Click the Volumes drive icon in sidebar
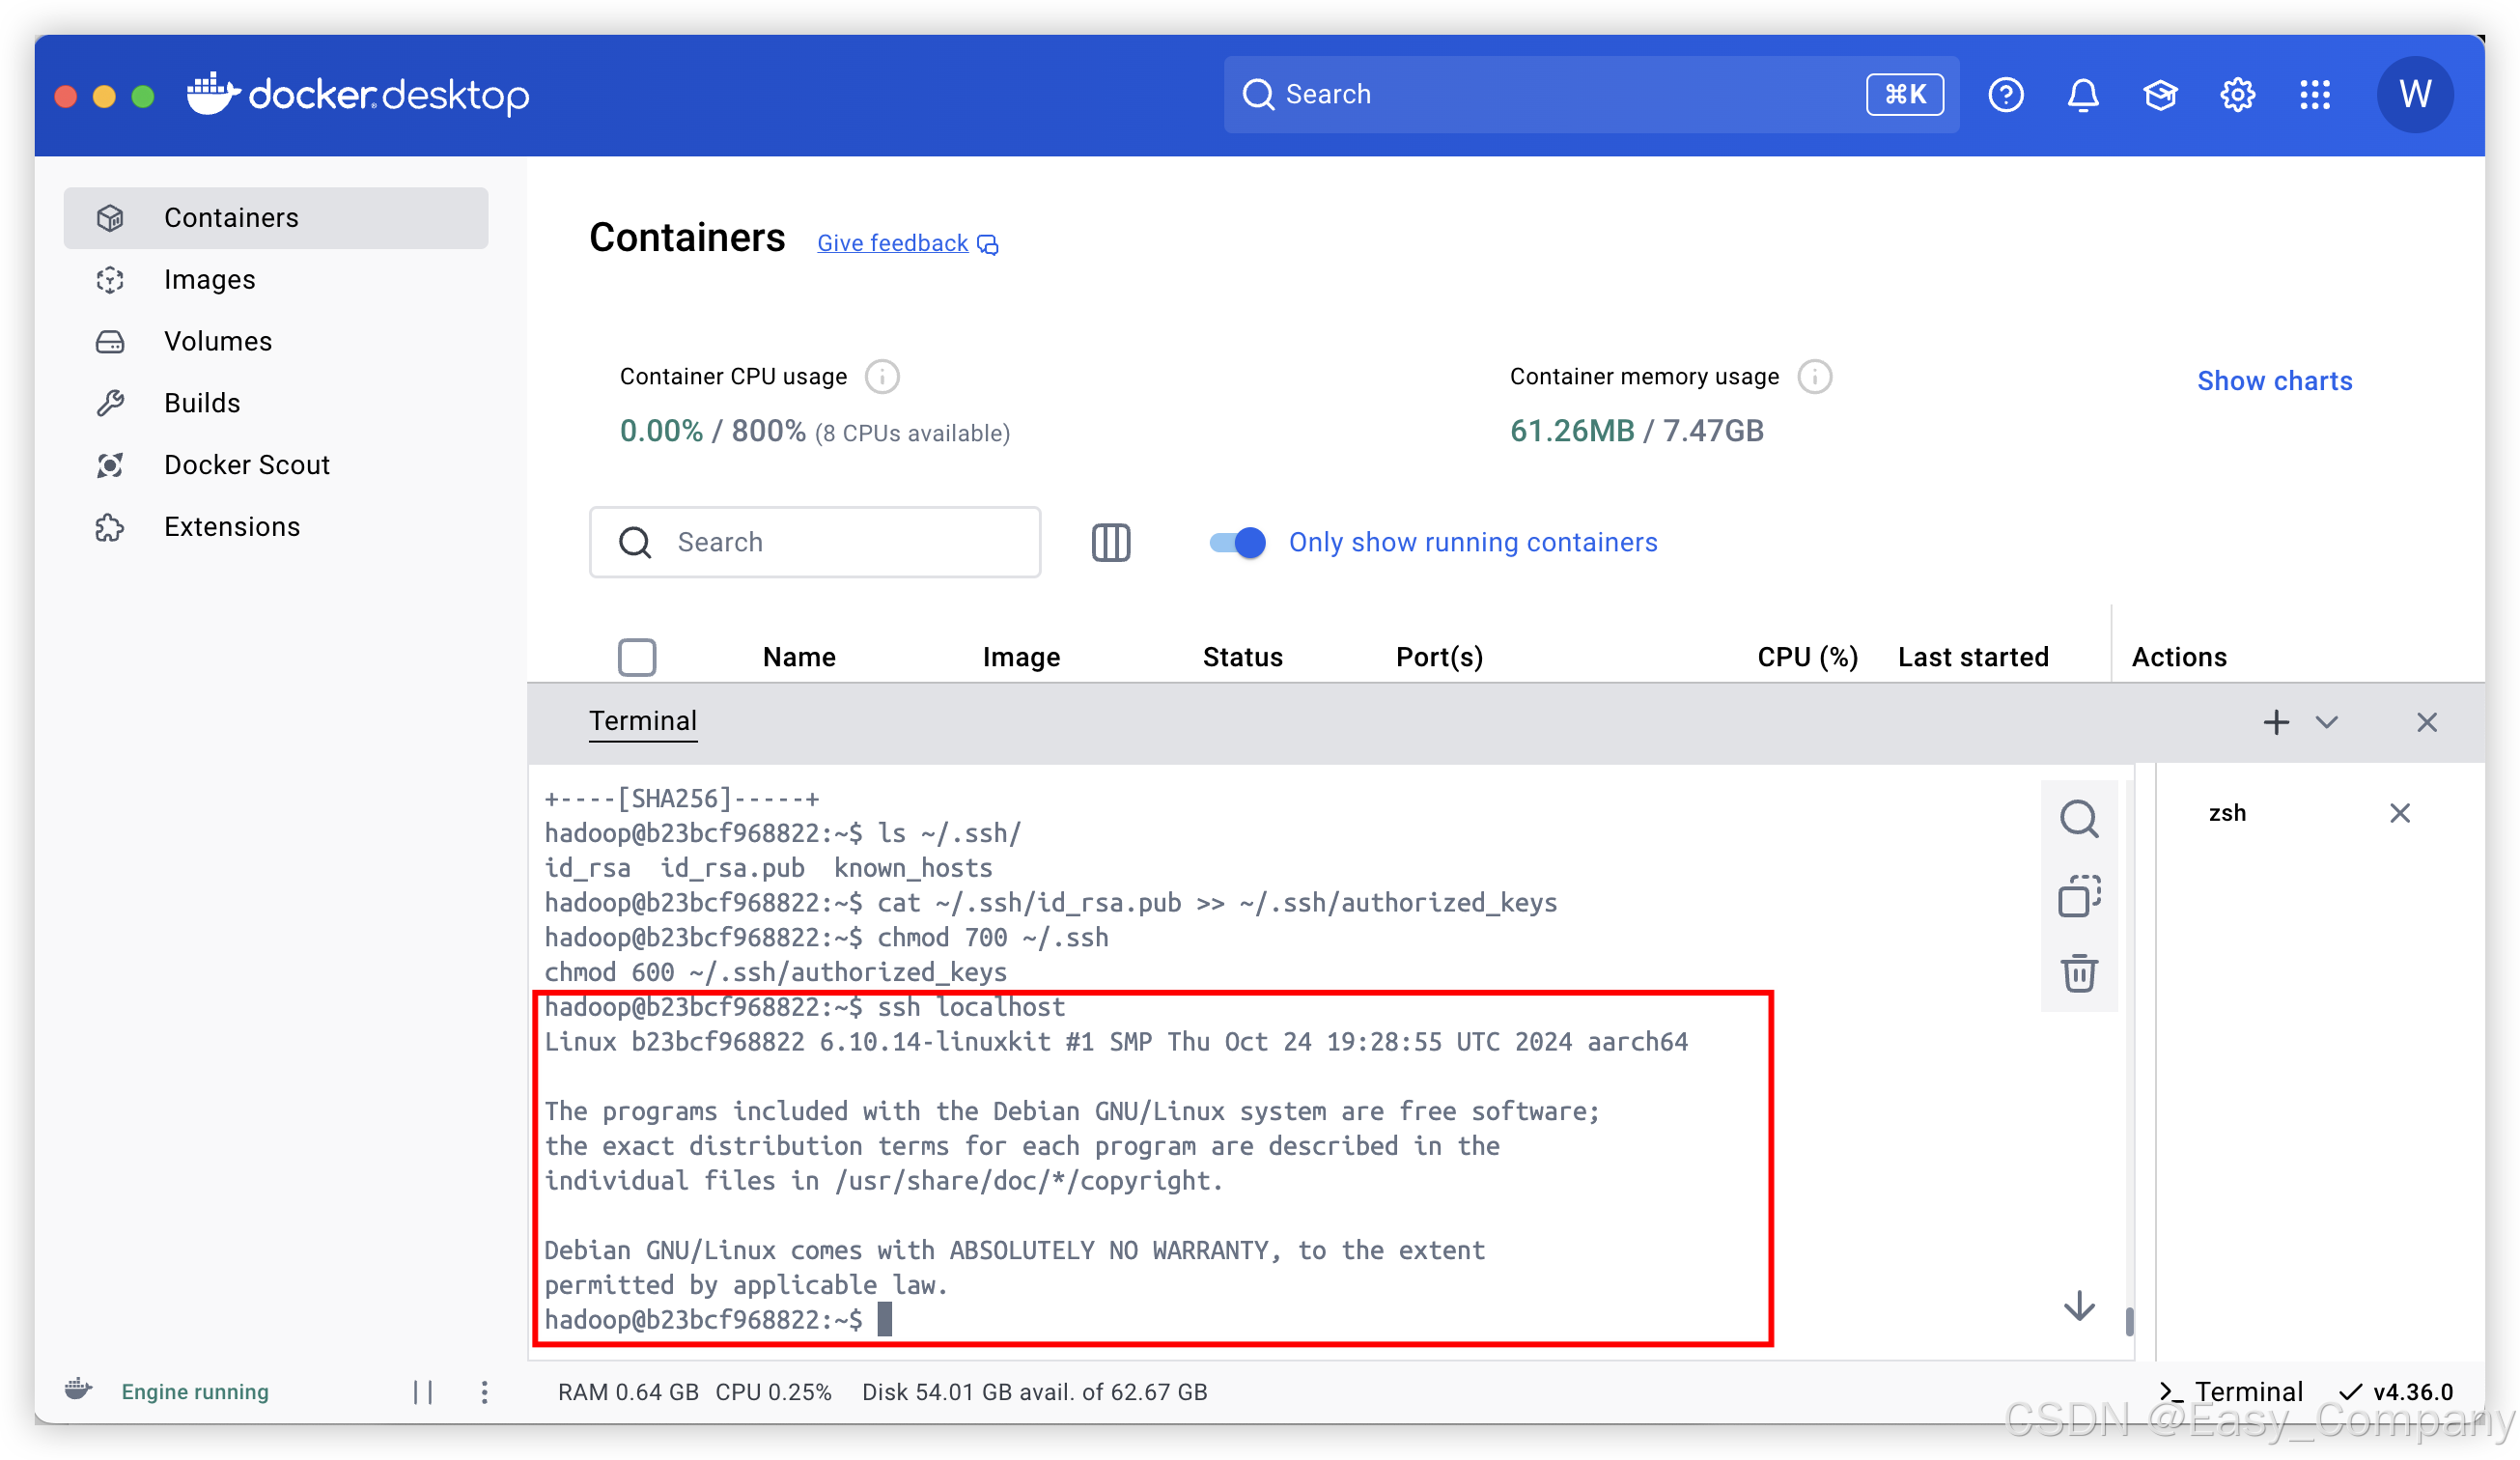The width and height of the screenshot is (2520, 1460). tap(110, 342)
